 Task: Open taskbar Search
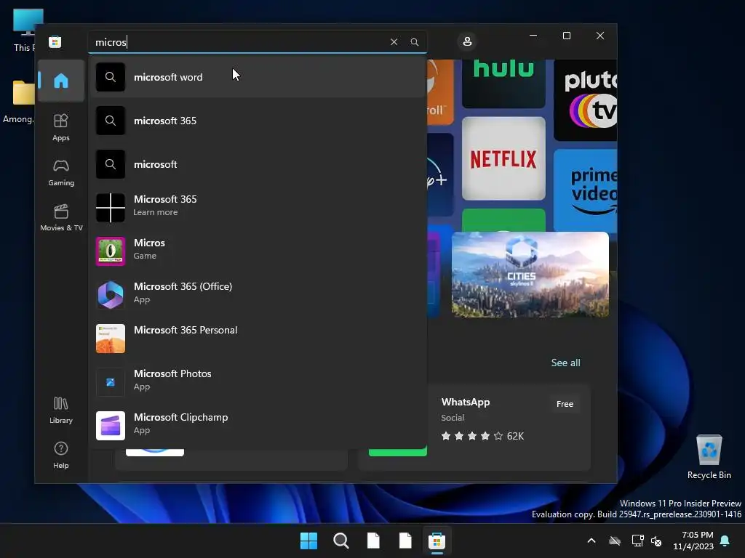tap(341, 541)
